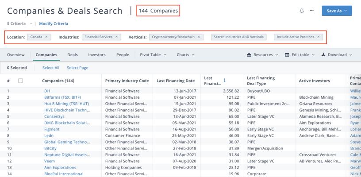Open the Ledn company link
The height and width of the screenshot is (177, 361).
[x=49, y=135]
